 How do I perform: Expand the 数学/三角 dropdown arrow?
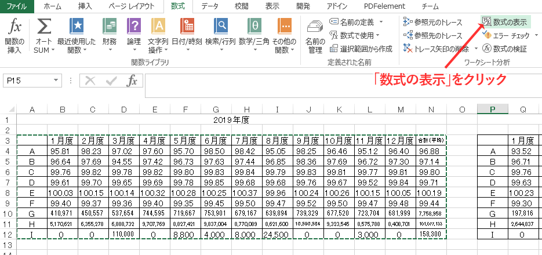(254, 50)
